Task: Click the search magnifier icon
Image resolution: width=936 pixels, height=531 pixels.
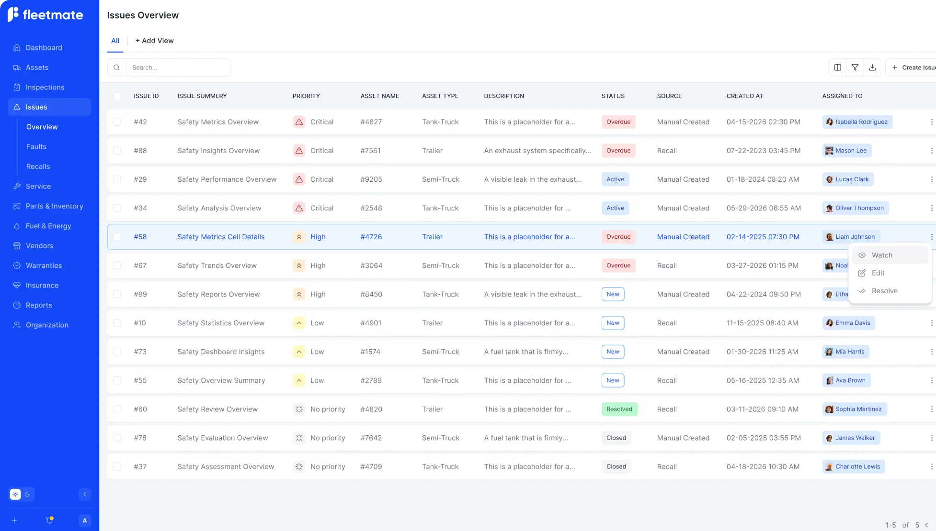Action: tap(116, 67)
